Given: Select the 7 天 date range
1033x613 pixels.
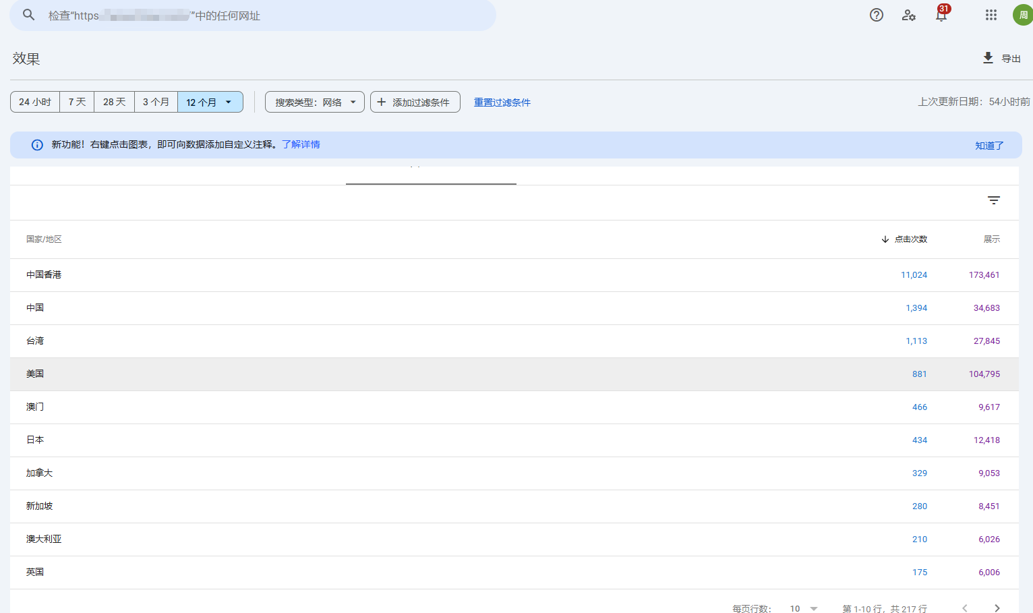Looking at the screenshot, I should click(77, 102).
